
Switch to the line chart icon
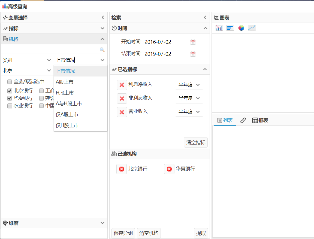pyautogui.click(x=252, y=28)
